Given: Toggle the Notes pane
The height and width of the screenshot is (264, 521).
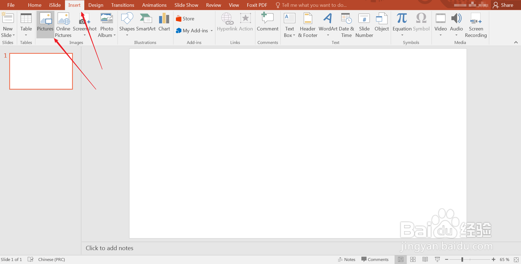Looking at the screenshot, I should pos(347,259).
